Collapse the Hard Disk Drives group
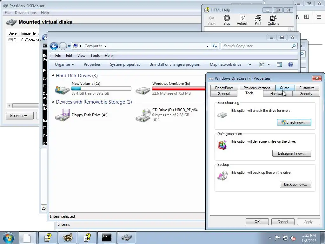Screen dimensions: 325x244 (53, 76)
